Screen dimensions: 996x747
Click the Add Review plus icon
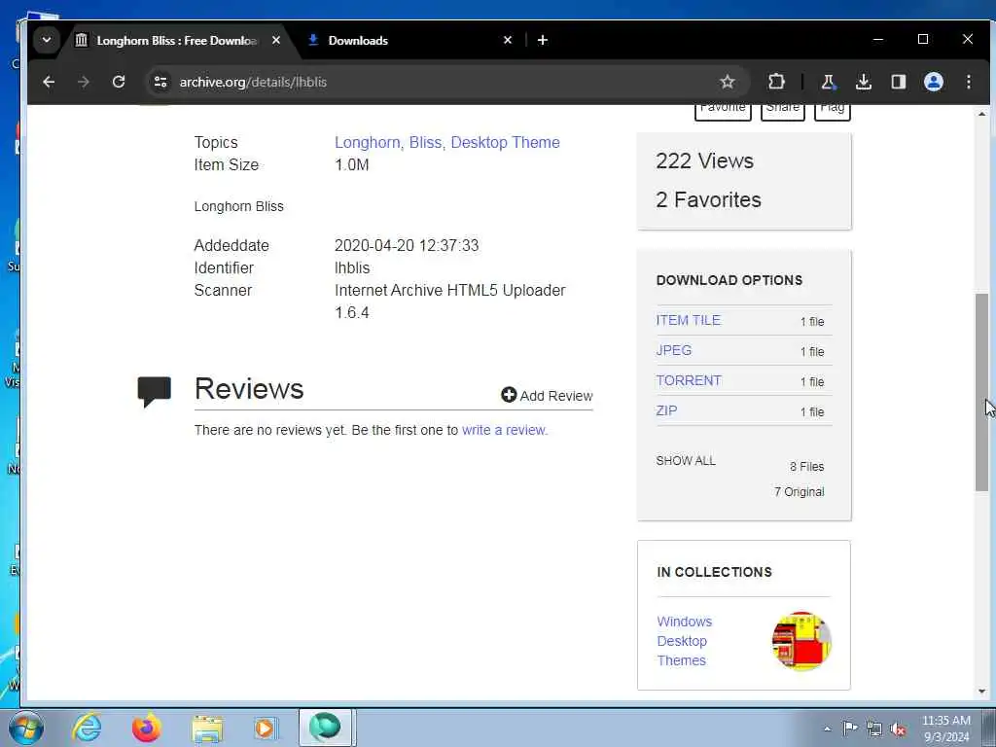(509, 395)
